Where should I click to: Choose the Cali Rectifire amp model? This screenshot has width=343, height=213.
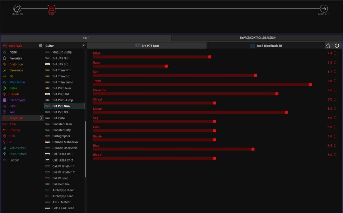pyautogui.click(x=61, y=184)
